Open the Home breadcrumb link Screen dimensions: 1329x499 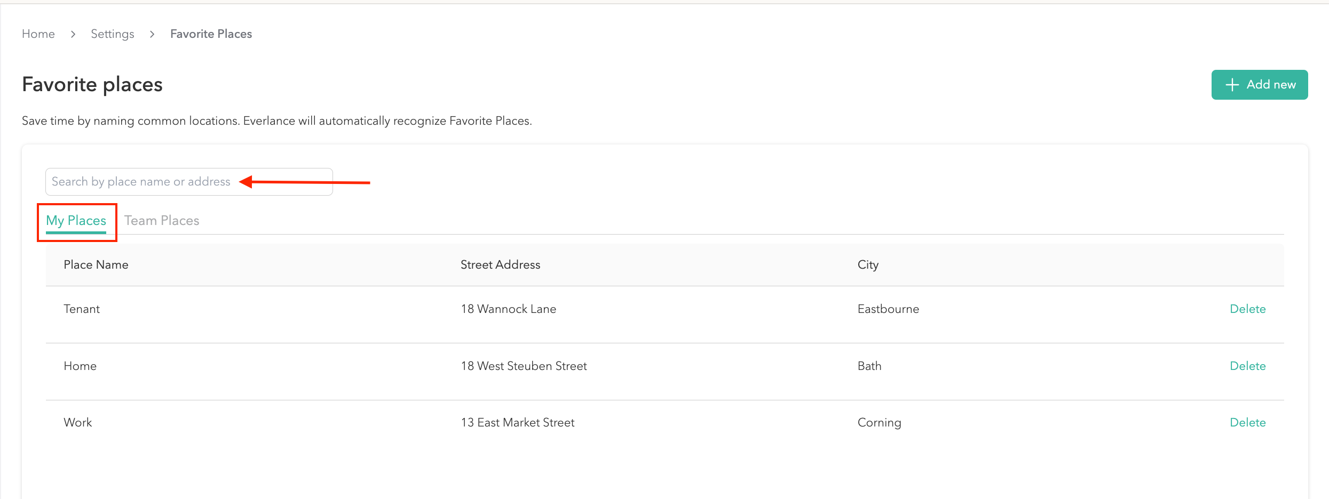click(x=38, y=34)
